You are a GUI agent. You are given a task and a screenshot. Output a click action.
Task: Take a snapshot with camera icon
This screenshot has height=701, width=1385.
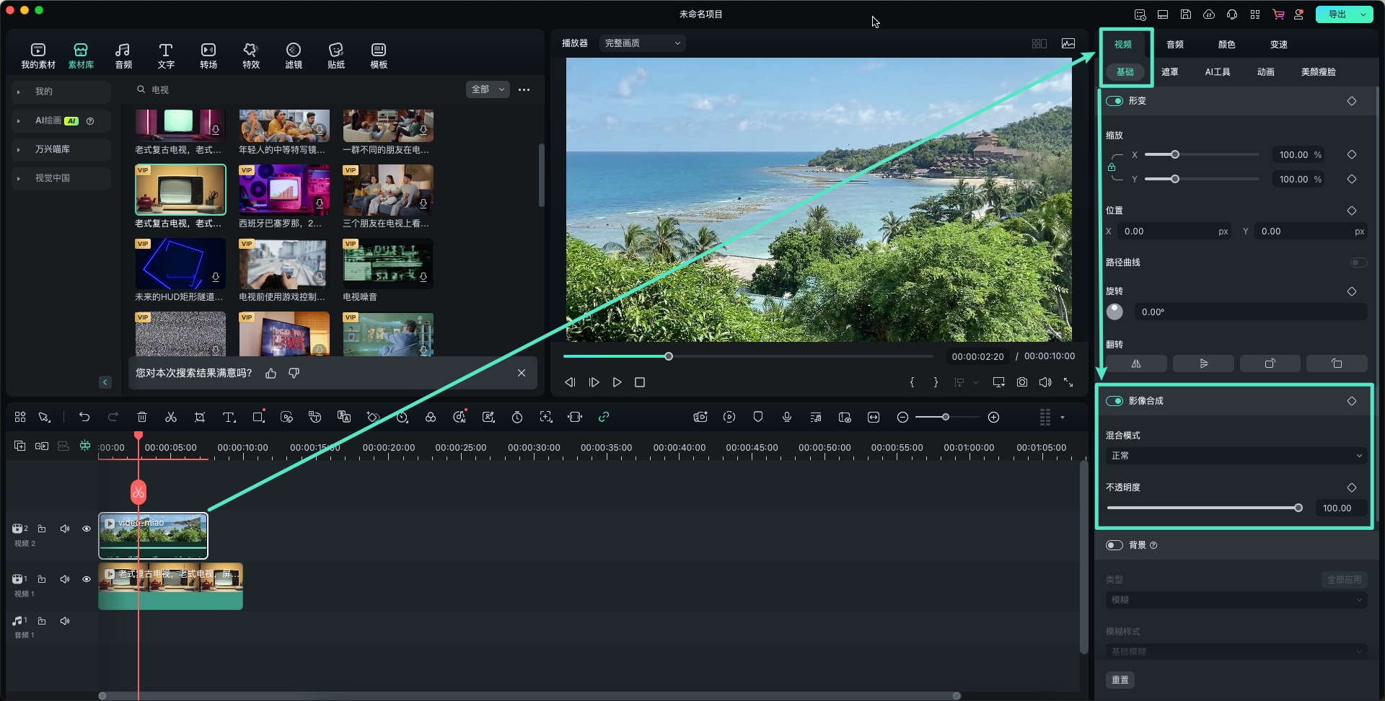(1022, 382)
